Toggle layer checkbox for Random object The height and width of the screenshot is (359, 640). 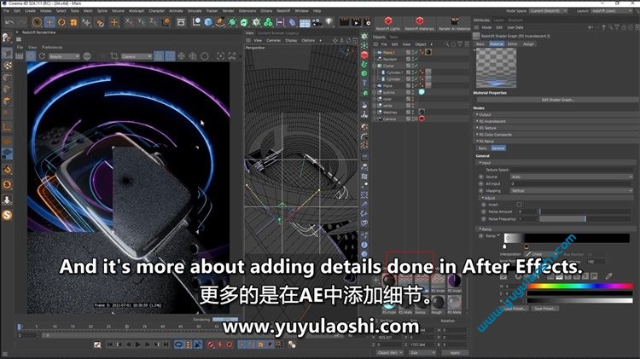pyautogui.click(x=408, y=59)
